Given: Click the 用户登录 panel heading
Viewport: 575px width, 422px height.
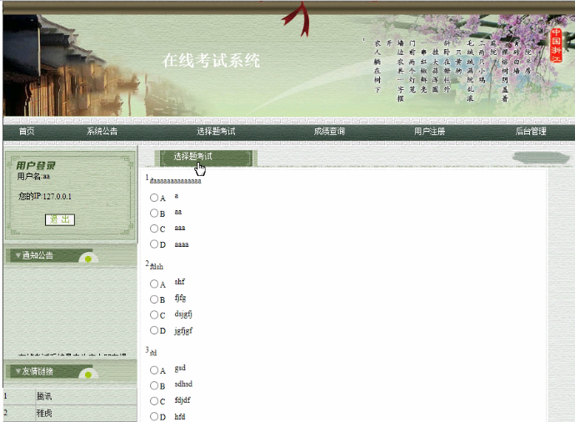Looking at the screenshot, I should (x=36, y=165).
